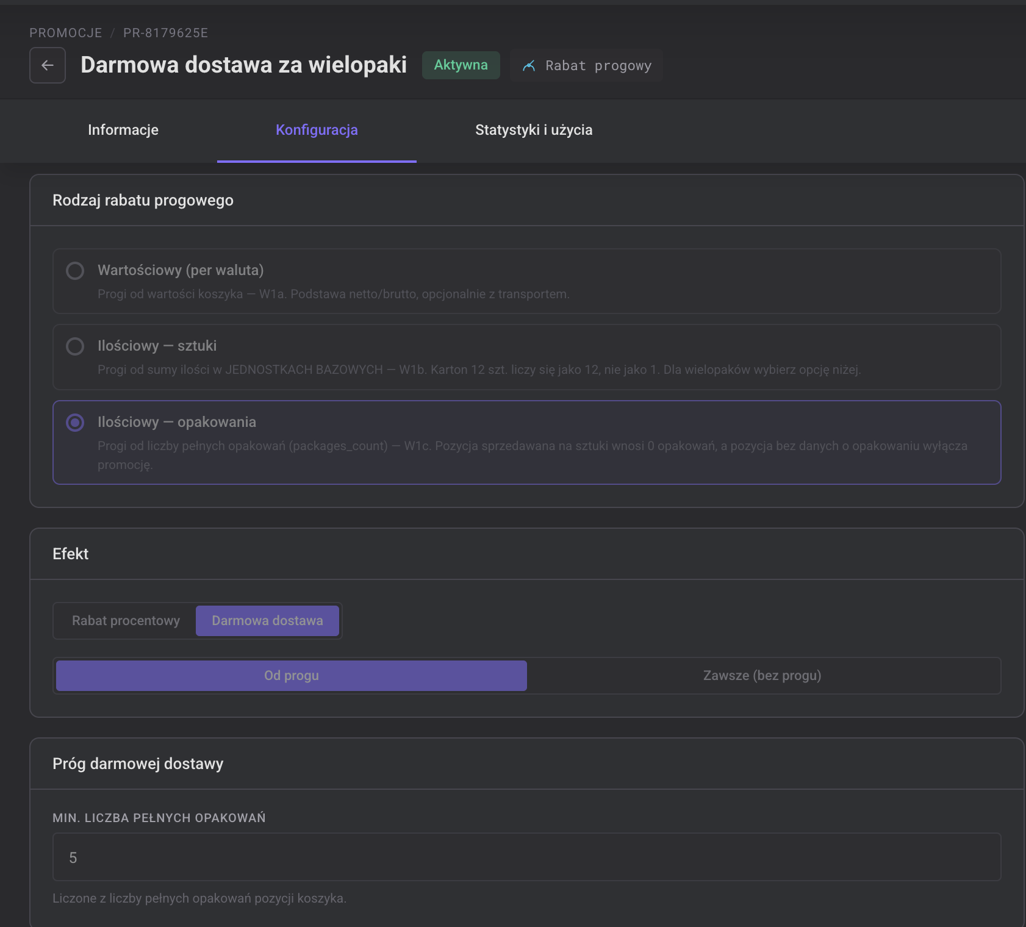Click the MIN. LICZBA PEŁNYCH OPAKOWAŃ label
This screenshot has width=1026, height=927.
pos(159,818)
